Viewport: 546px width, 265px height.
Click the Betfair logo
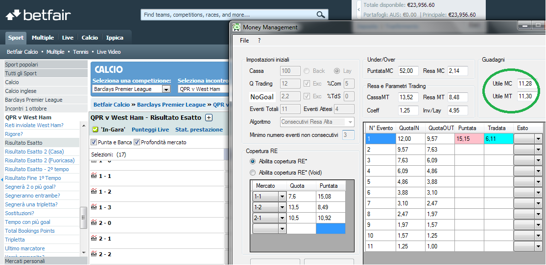click(38, 15)
